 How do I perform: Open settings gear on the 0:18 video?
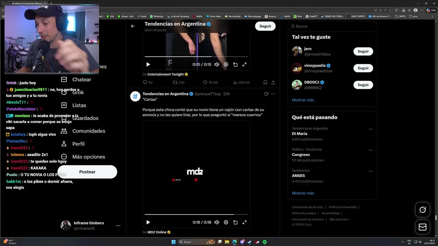tap(226, 222)
